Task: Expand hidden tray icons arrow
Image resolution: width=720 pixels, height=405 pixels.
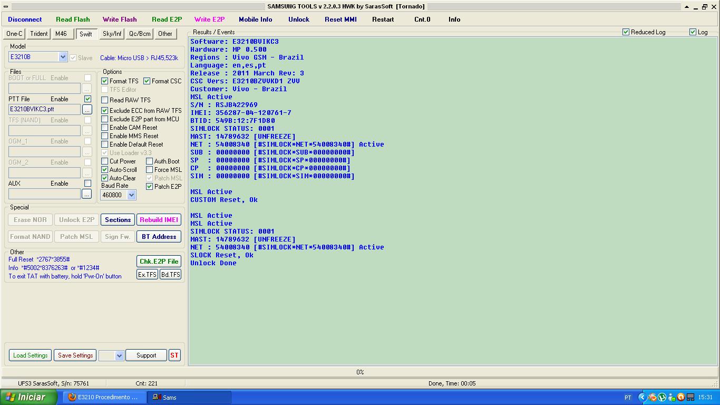Action: tap(642, 397)
